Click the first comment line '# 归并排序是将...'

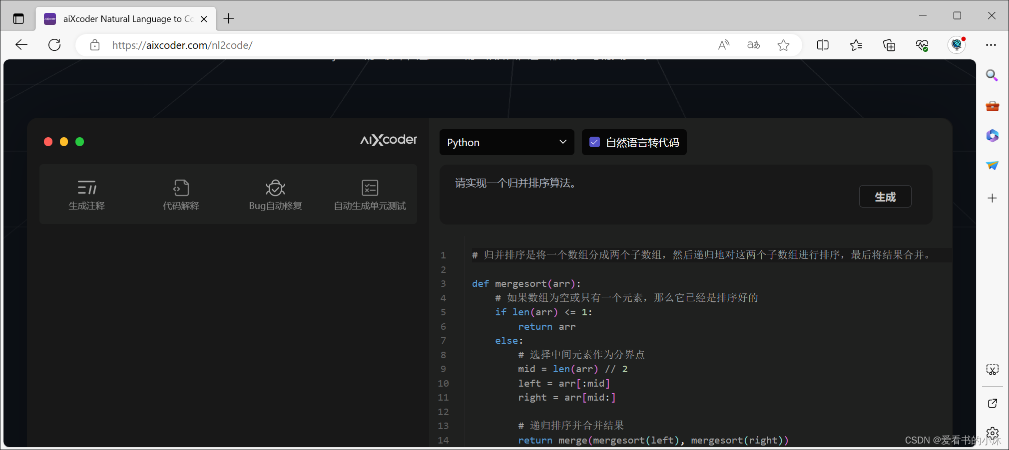702,255
